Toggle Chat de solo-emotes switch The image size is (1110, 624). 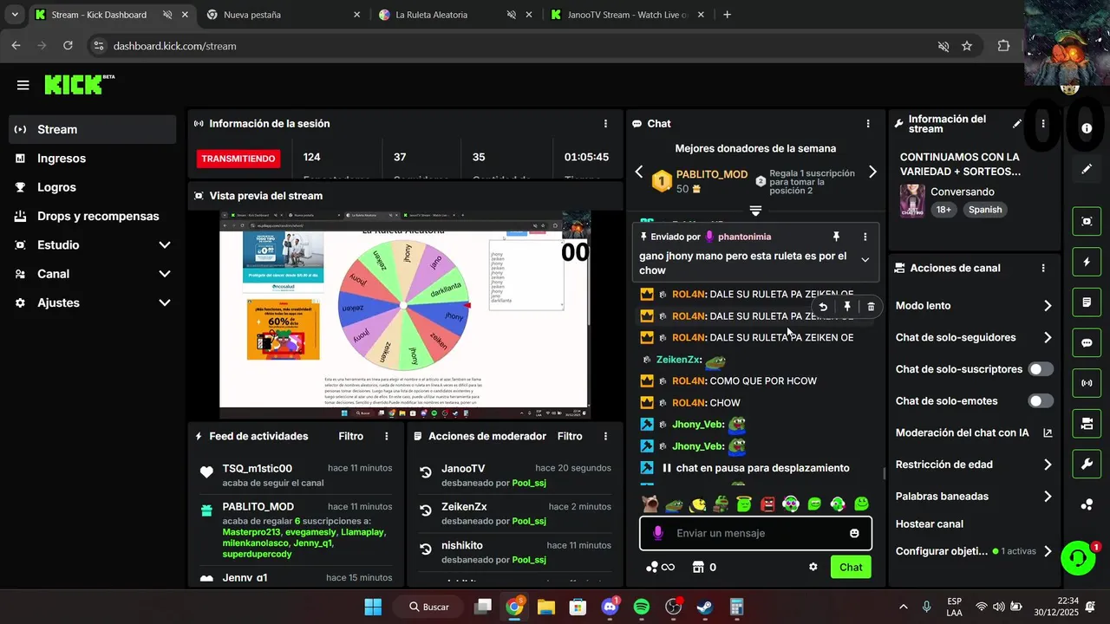coord(1041,401)
